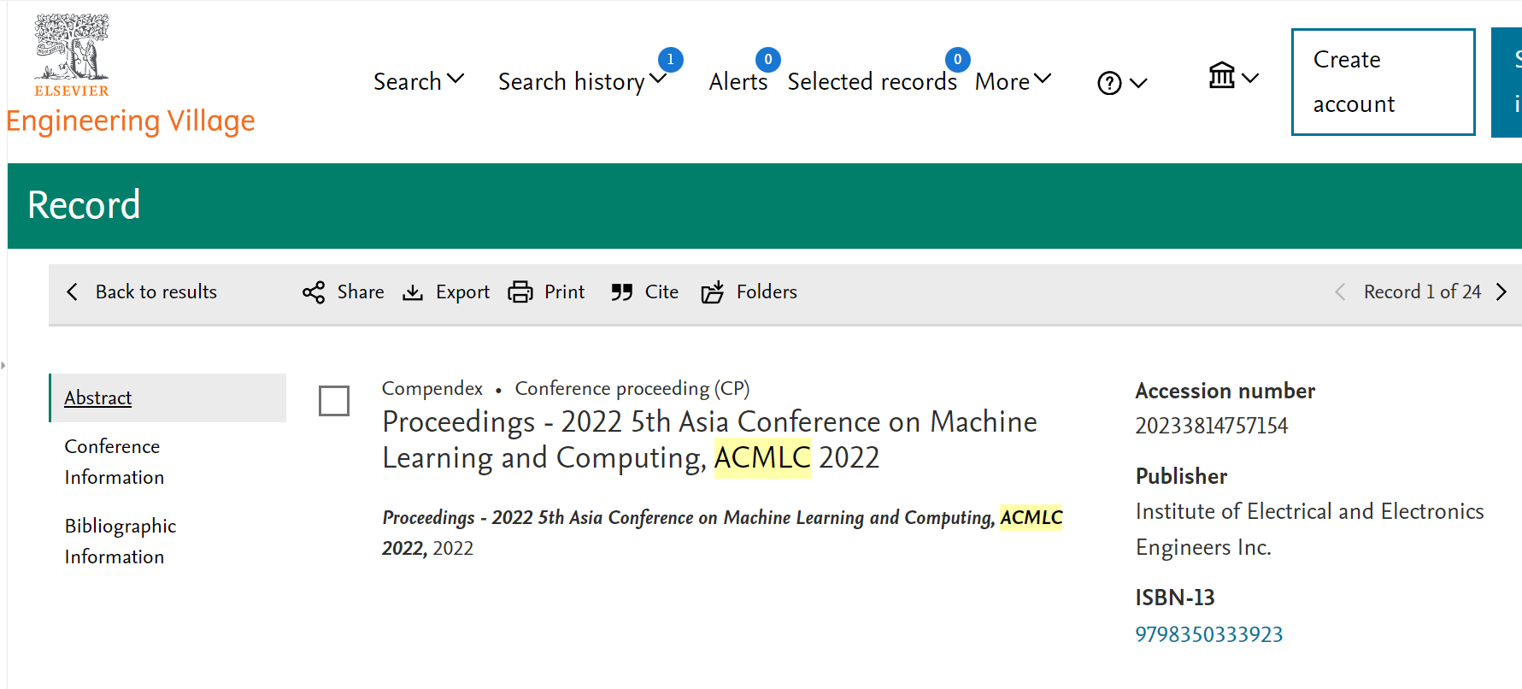Open the help question mark menu

[x=1120, y=83]
